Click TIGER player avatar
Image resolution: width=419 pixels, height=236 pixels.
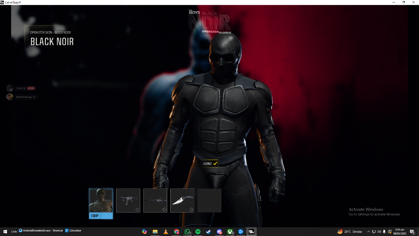click(x=10, y=88)
